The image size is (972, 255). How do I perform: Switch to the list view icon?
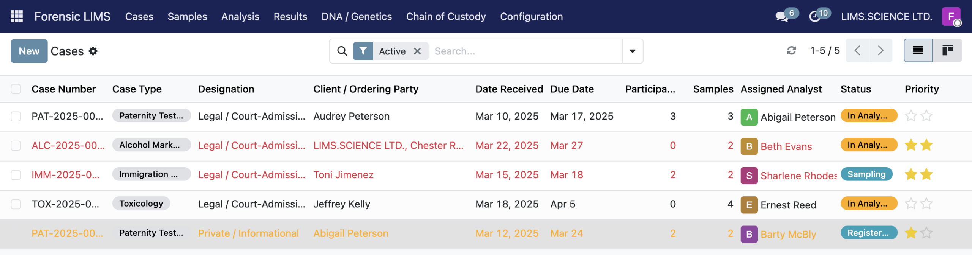tap(918, 50)
